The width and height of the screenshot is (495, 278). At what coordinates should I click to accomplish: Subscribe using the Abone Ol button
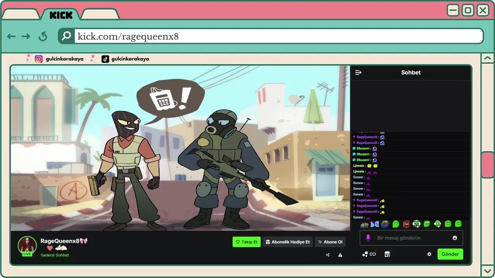tap(330, 242)
